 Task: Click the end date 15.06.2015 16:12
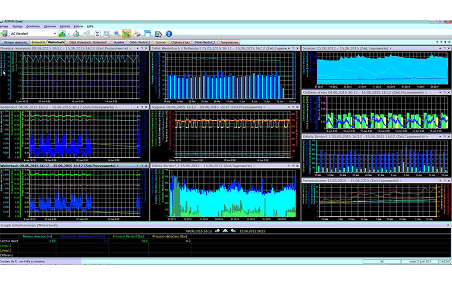coord(253,231)
